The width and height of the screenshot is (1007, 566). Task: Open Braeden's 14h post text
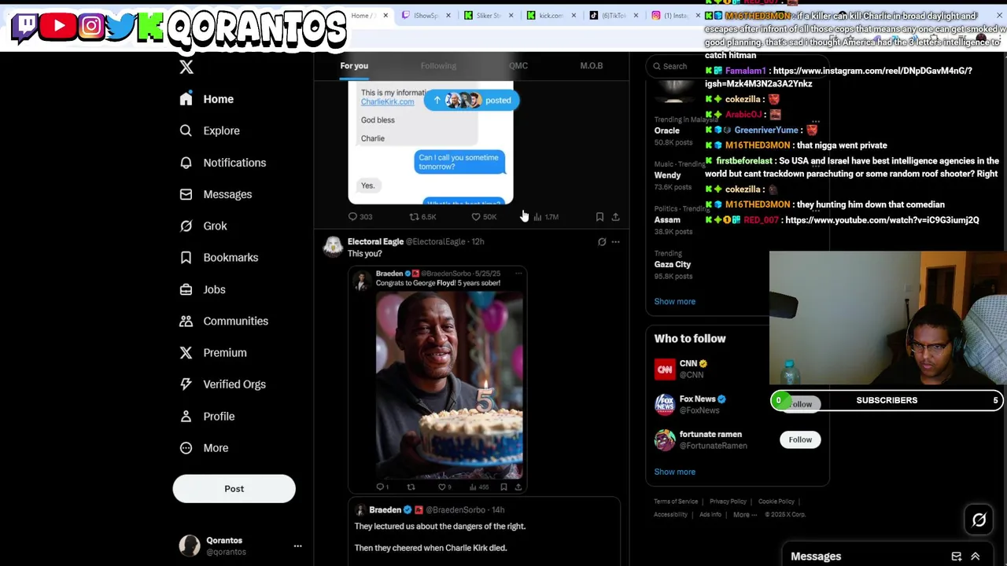[x=440, y=537]
